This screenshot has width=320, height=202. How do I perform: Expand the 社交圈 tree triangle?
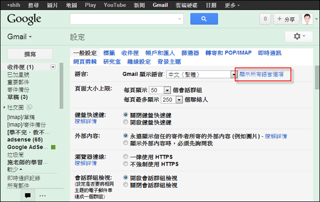(4, 107)
